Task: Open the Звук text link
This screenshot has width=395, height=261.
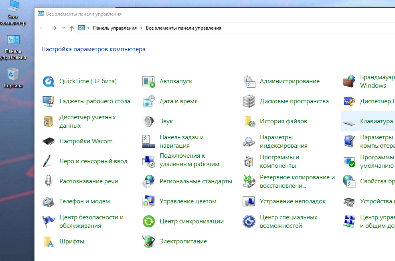Action: (x=166, y=121)
